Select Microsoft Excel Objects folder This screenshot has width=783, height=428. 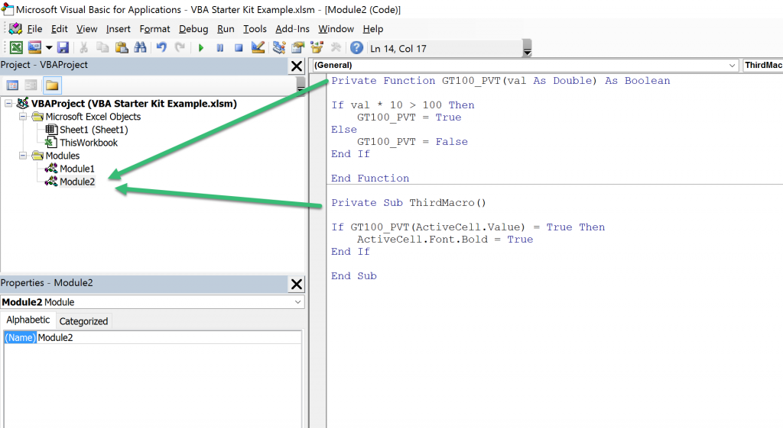[93, 117]
